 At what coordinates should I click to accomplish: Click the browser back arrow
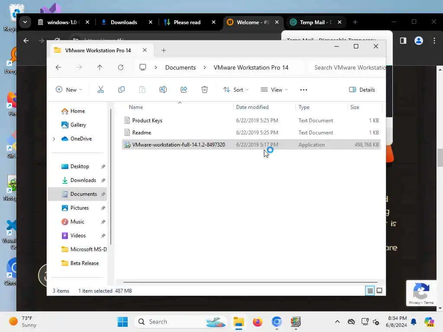(26, 41)
